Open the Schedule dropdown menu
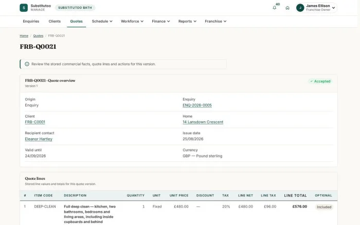 (x=102, y=22)
